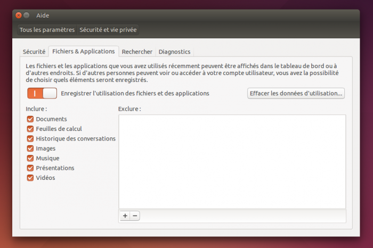Toggle the Vidéos checkbox

[30, 178]
